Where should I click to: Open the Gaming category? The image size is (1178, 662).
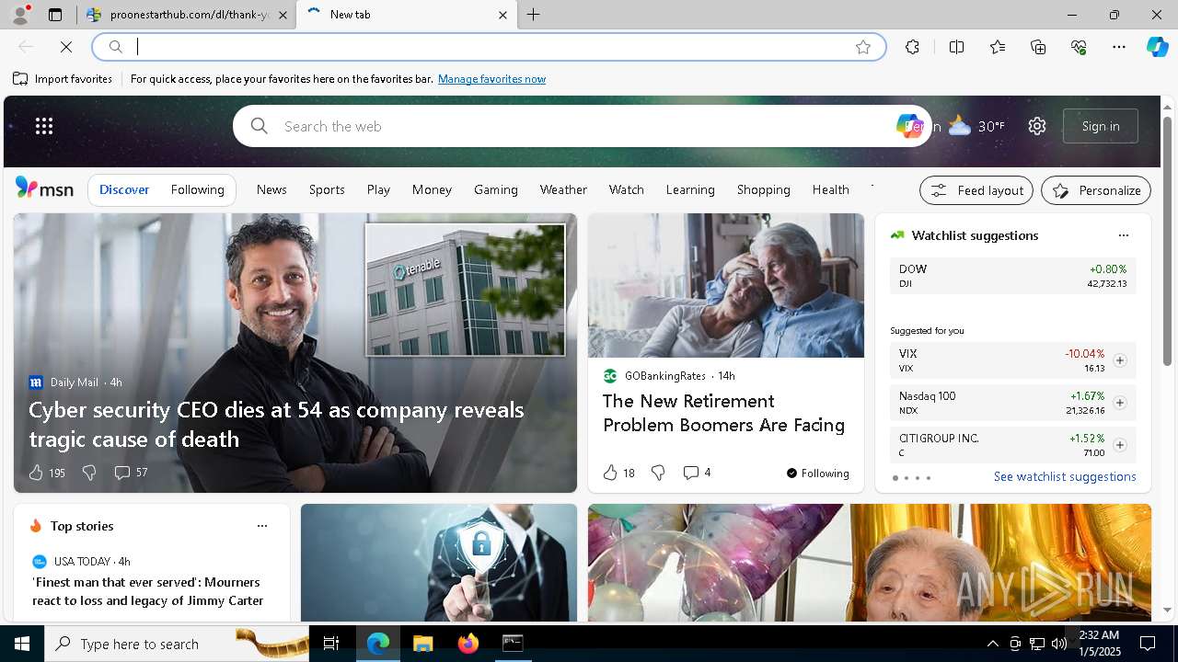(x=496, y=189)
